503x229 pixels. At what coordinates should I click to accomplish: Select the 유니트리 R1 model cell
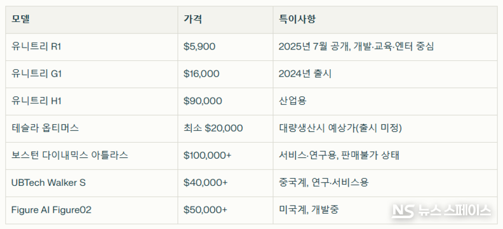click(91, 47)
